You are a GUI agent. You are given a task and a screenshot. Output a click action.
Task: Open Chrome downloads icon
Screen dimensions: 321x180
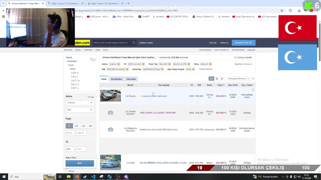[299, 10]
